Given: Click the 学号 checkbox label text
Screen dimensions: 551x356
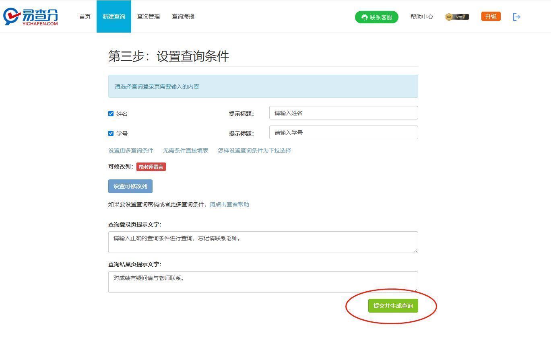Looking at the screenshot, I should tap(122, 134).
